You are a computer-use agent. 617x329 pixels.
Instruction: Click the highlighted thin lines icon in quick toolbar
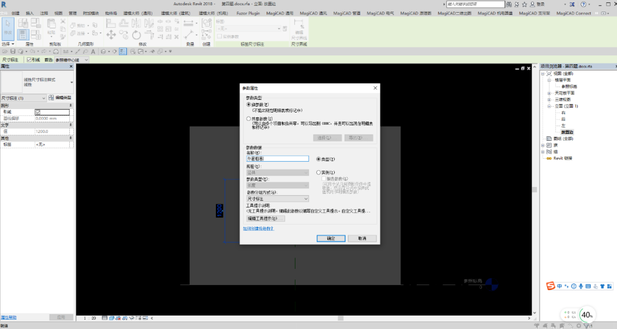pos(123,51)
